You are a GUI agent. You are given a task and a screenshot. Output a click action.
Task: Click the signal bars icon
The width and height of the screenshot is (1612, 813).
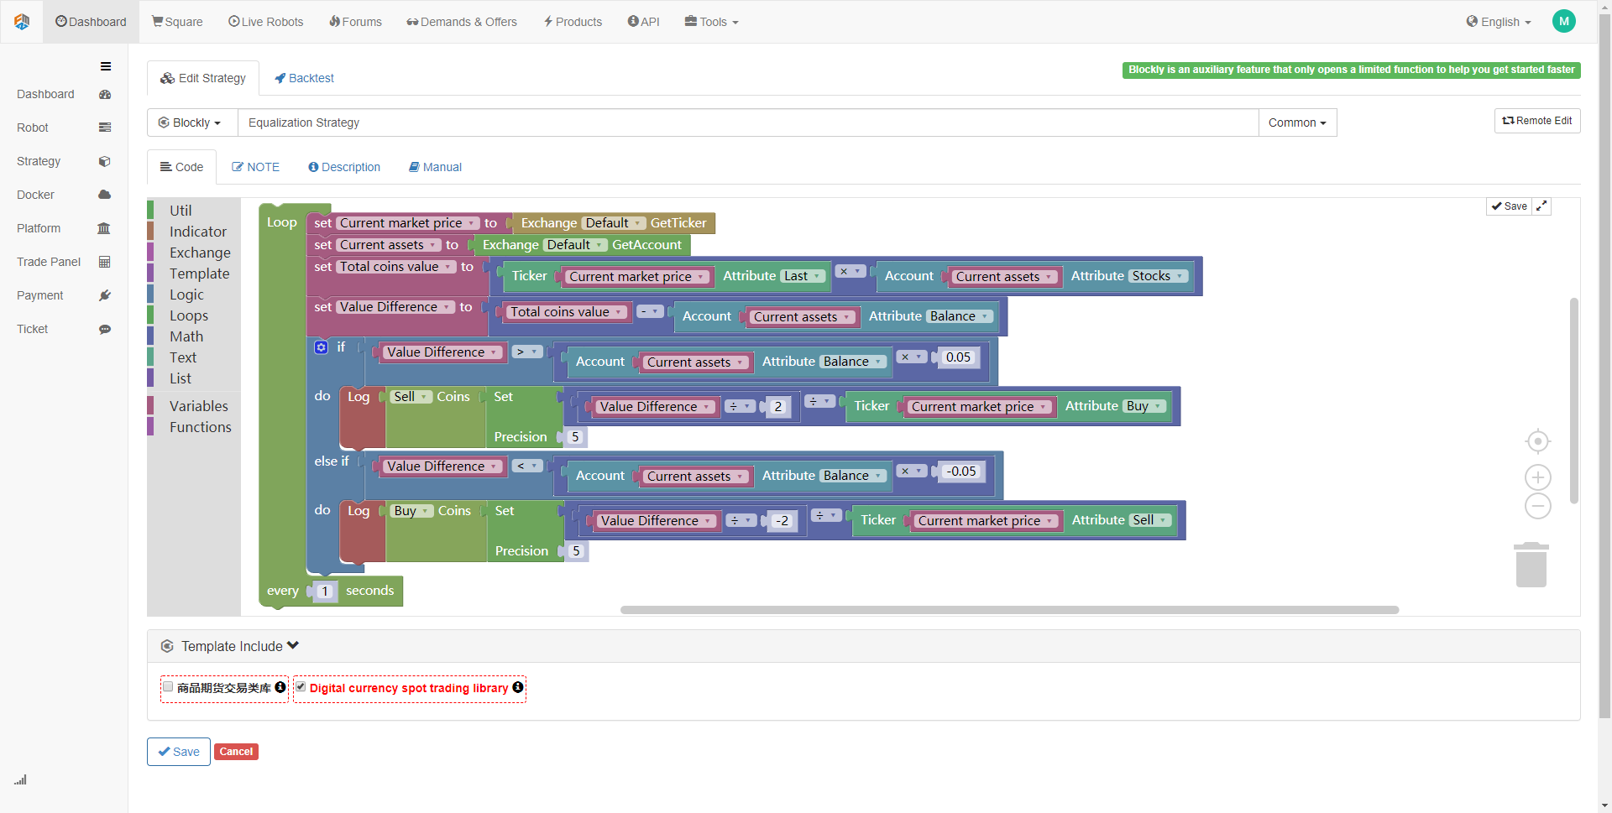pos(20,780)
